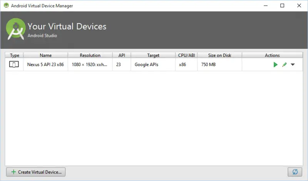Click the Create Virtual Device button
308x181 pixels.
tap(36, 172)
